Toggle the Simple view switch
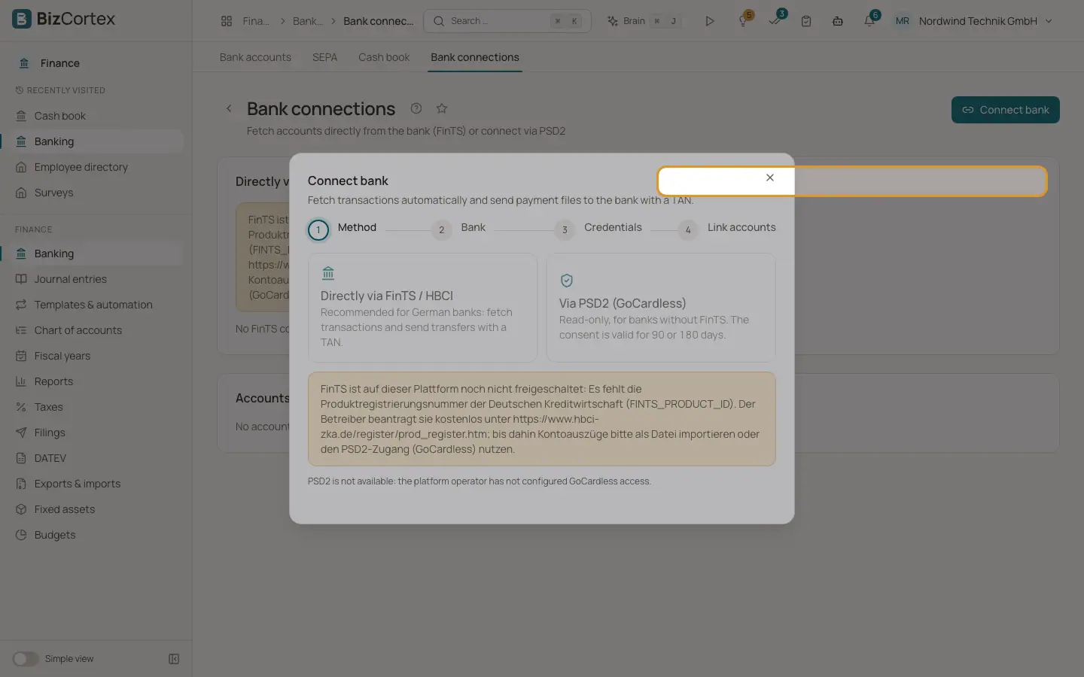 pos(25,659)
